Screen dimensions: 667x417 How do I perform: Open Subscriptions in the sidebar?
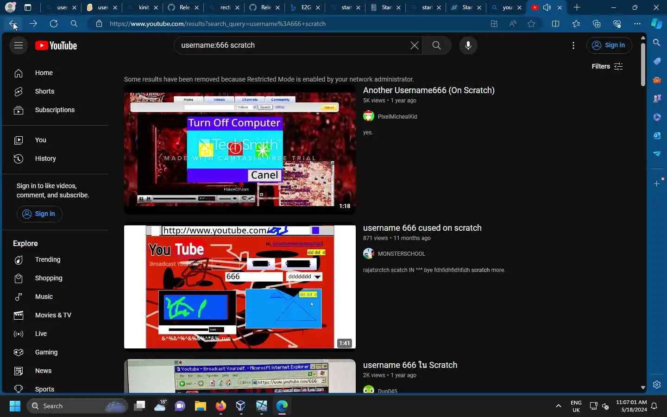pyautogui.click(x=56, y=110)
